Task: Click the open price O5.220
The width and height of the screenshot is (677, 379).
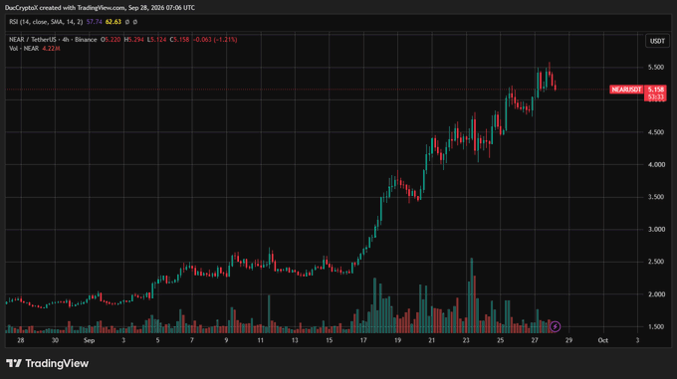Action: (111, 39)
